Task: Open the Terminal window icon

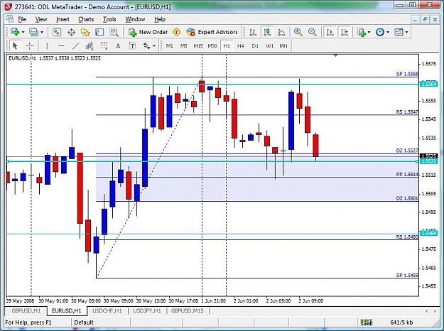Action: tap(99, 32)
